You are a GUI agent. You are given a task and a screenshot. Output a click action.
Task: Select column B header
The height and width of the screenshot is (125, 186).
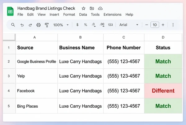[80, 37]
